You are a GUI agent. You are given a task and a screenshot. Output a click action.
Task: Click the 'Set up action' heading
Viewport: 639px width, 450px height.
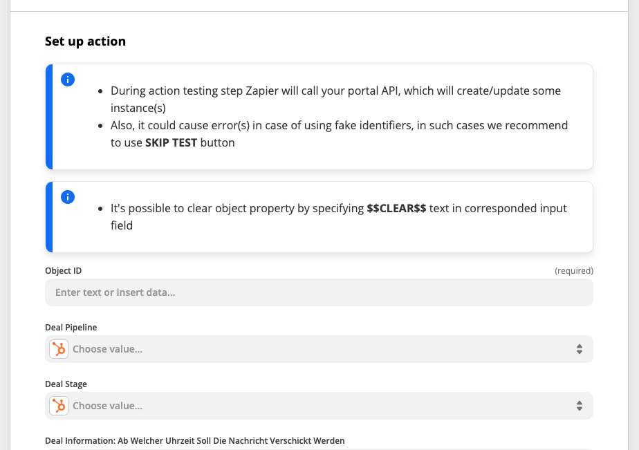tap(85, 41)
